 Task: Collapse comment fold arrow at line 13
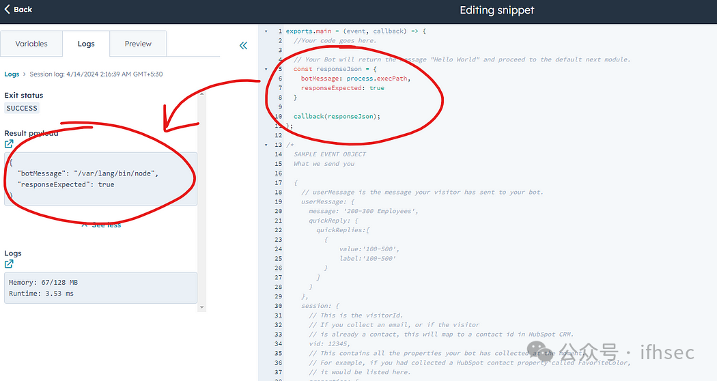266,145
